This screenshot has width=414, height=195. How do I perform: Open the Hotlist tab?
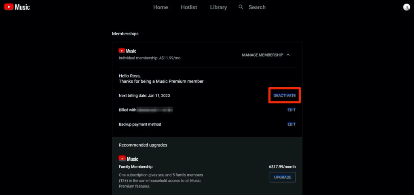189,7
